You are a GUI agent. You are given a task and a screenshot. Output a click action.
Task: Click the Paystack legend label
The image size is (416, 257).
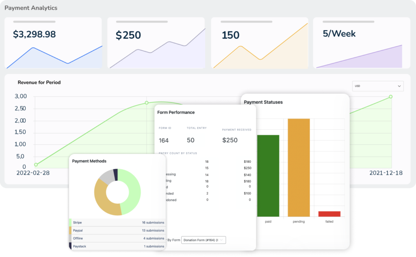tap(80, 246)
